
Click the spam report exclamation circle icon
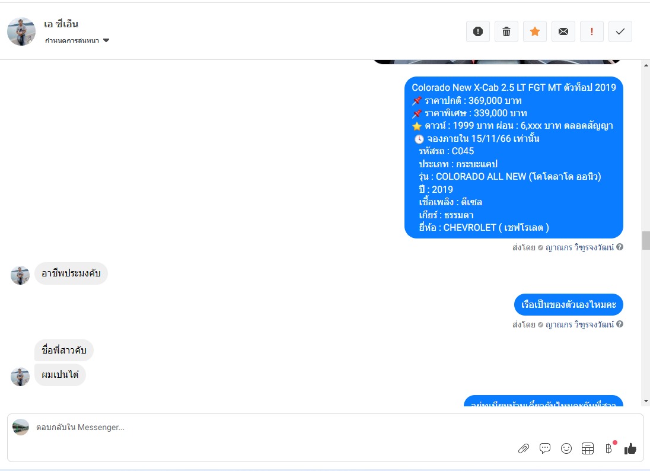(x=477, y=31)
